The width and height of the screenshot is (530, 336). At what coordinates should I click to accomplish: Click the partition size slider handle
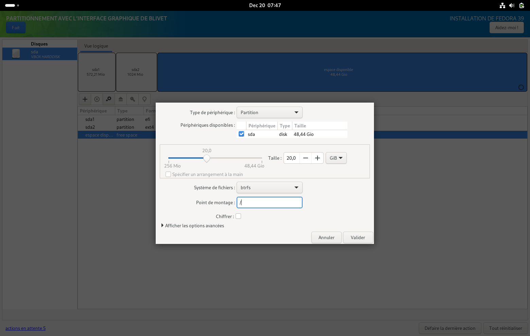[x=207, y=158]
